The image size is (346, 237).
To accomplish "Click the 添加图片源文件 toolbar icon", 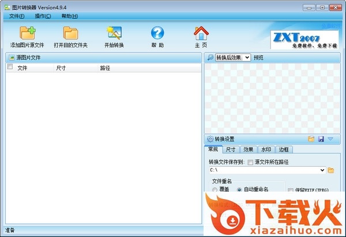I will [27, 33].
